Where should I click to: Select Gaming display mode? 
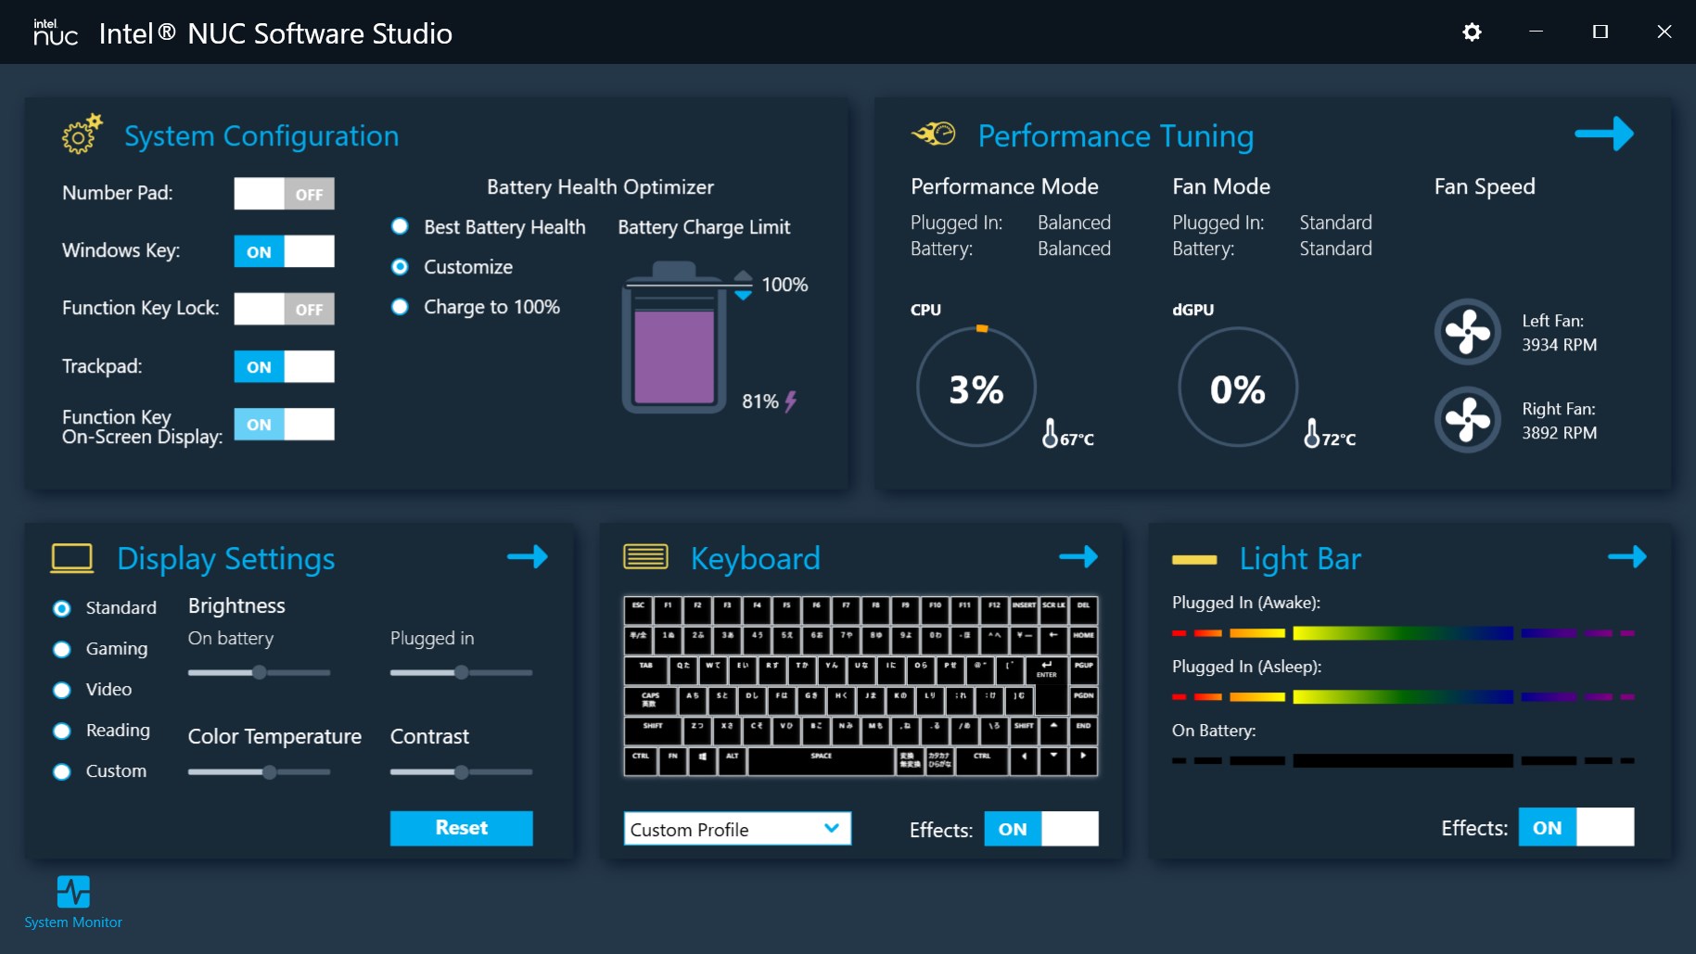coord(62,649)
